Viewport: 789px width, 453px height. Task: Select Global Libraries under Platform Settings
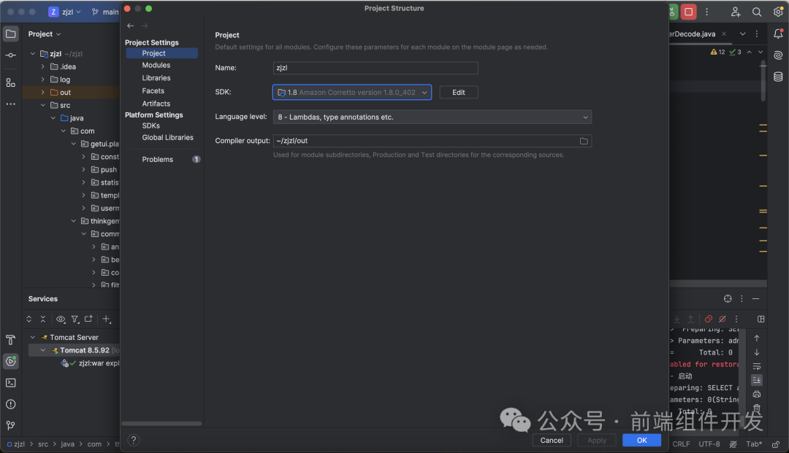167,138
